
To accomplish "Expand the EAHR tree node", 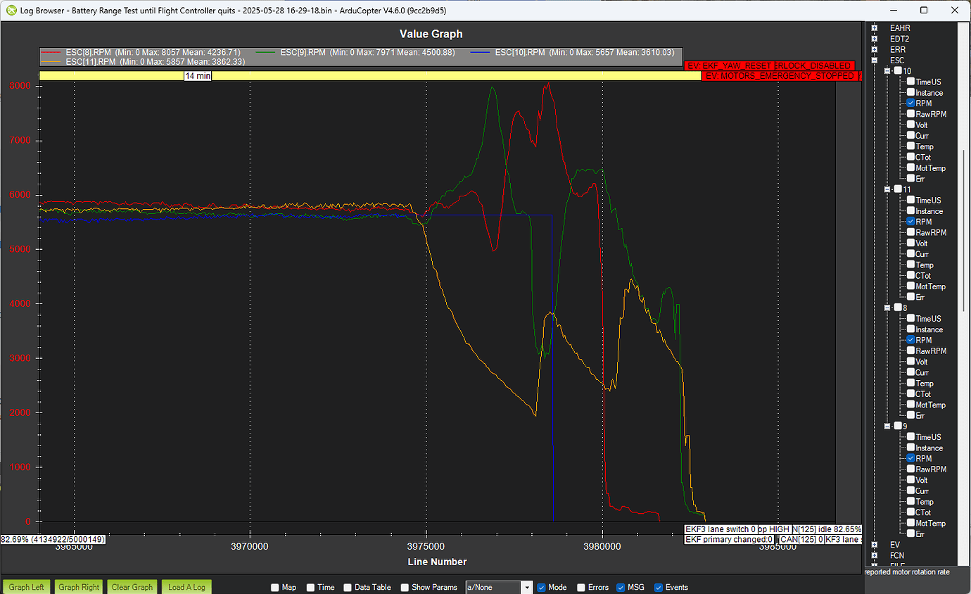I will click(x=874, y=28).
